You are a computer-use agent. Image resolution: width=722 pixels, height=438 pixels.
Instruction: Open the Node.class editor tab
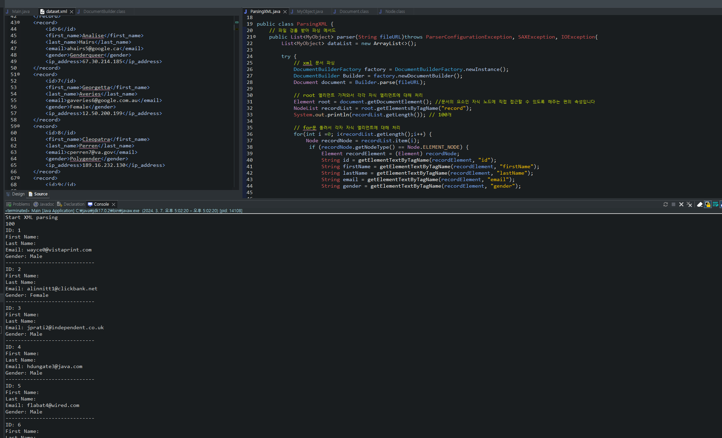pos(395,12)
